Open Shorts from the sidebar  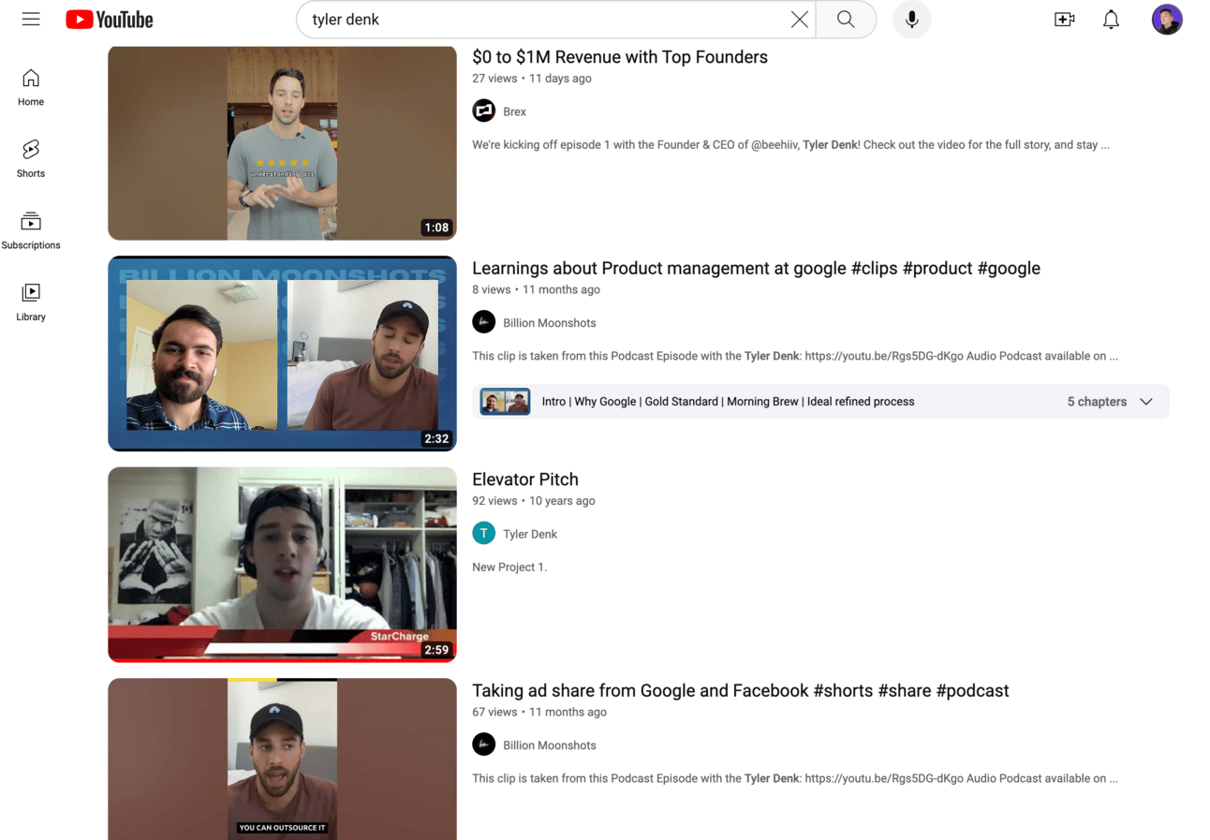pos(31,159)
